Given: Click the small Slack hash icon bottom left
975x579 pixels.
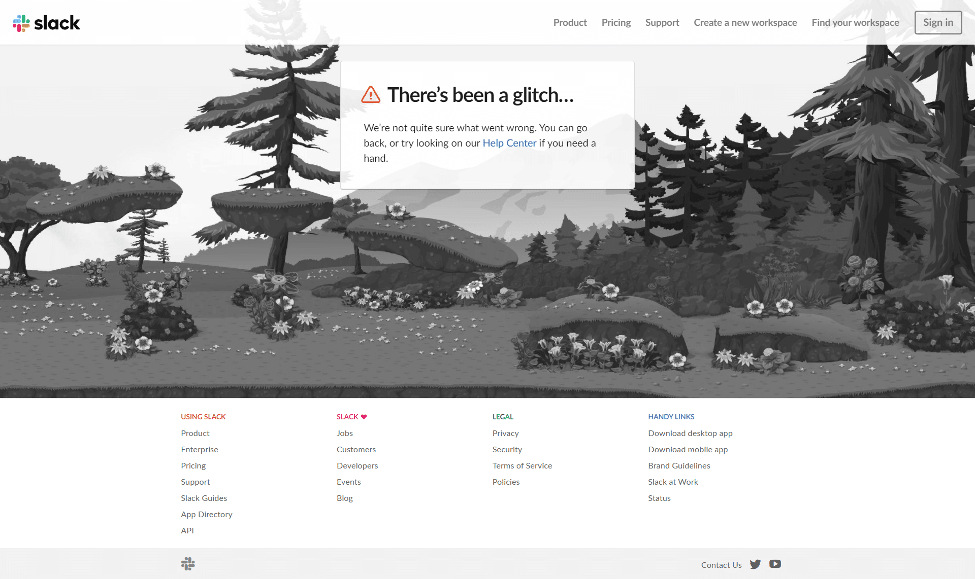Looking at the screenshot, I should (188, 564).
